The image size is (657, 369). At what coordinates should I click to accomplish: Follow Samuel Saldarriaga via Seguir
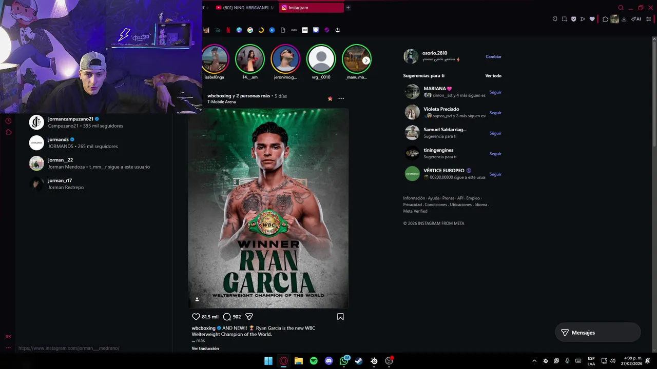[495, 133]
